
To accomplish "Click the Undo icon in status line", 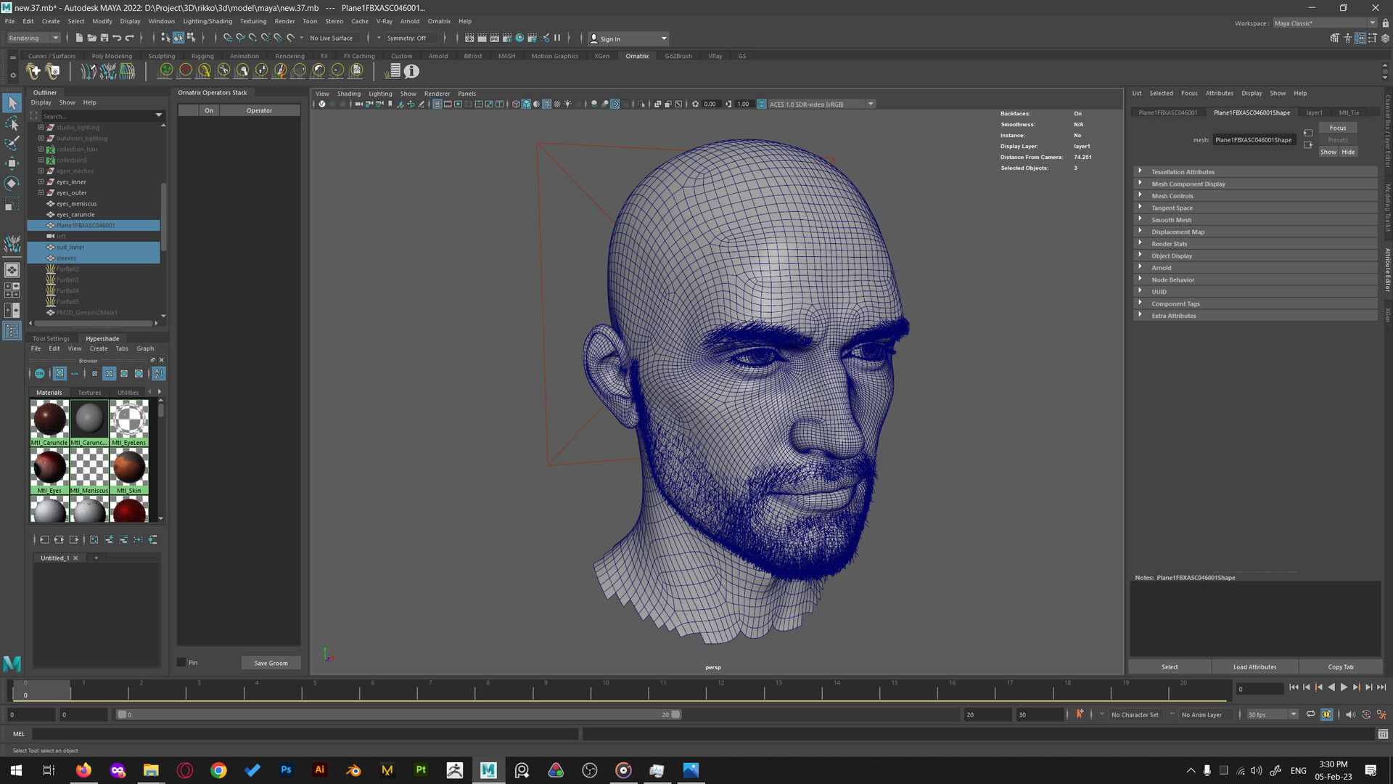I will pos(117,38).
